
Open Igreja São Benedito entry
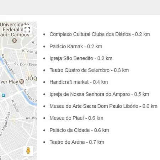(81, 58)
